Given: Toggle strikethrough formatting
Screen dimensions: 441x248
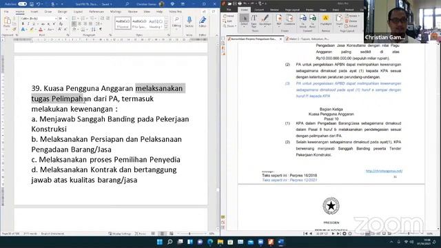Looking at the screenshot, I should point(42,24).
